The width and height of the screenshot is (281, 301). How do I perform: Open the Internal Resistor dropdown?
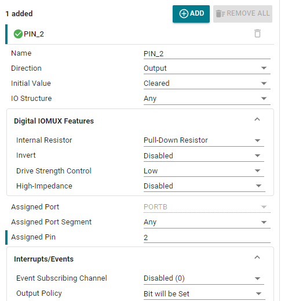(x=204, y=140)
